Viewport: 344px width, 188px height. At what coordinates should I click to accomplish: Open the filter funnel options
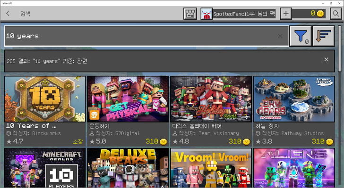tap(301, 36)
